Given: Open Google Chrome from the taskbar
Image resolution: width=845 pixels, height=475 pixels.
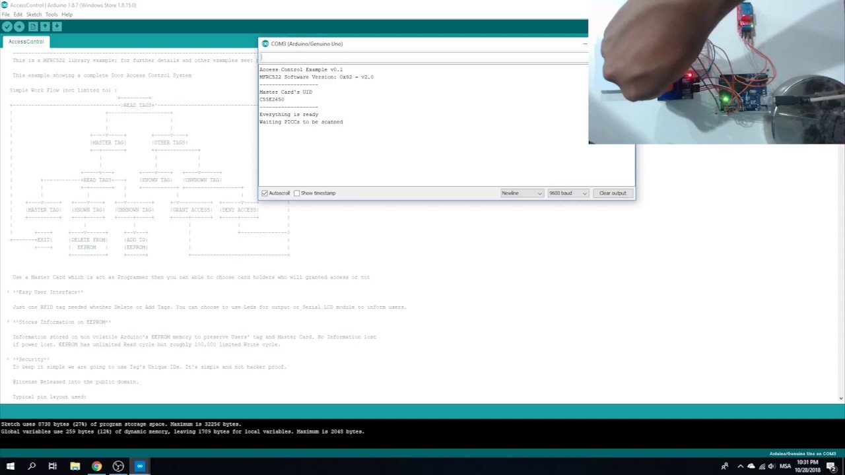Looking at the screenshot, I should (x=96, y=466).
